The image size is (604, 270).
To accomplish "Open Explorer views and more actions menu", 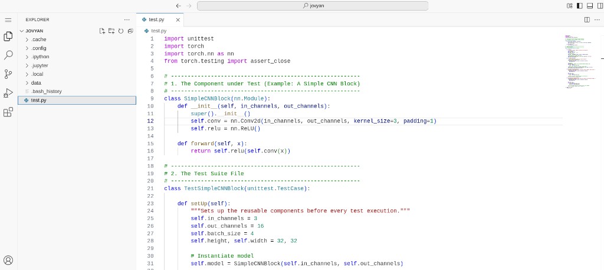I will pos(127,19).
